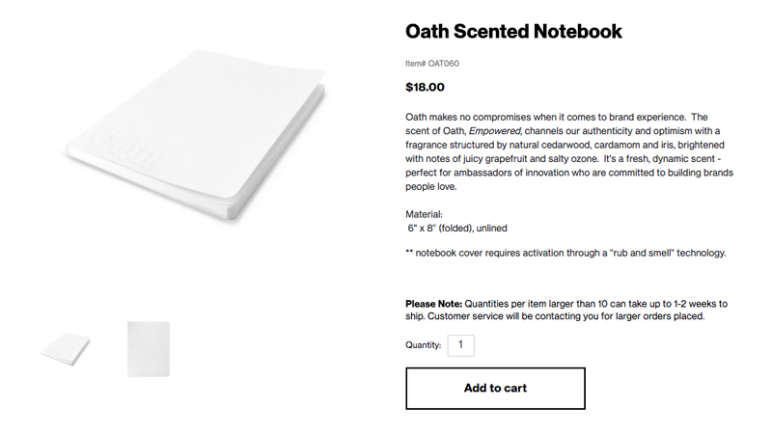Click the italic word Empowered
The height and width of the screenshot is (434, 772).
click(494, 131)
